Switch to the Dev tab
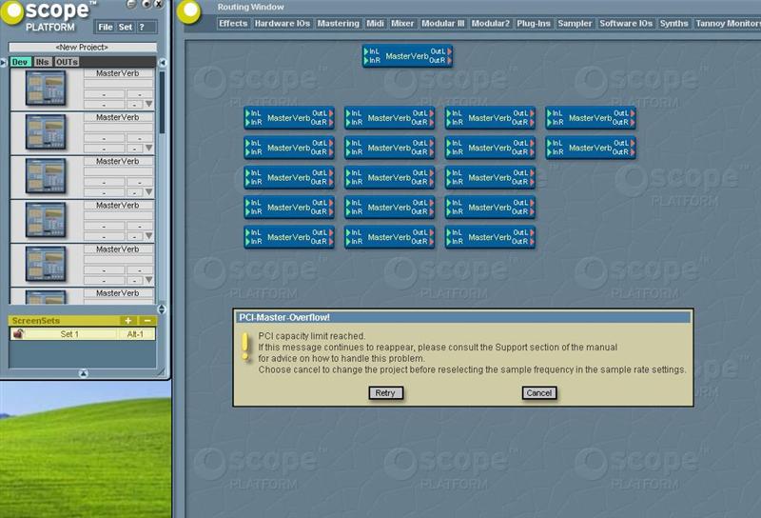This screenshot has height=518, width=761. (20, 62)
